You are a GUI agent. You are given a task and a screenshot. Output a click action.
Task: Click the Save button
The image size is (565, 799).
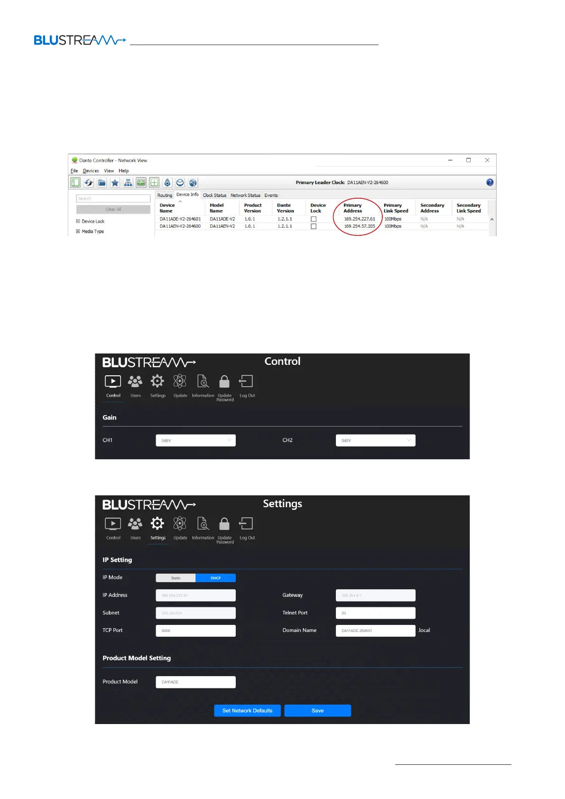click(317, 711)
